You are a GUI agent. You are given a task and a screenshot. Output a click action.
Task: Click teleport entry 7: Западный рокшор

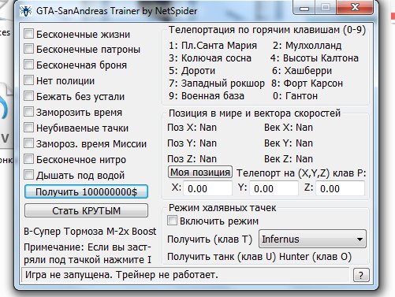point(217,84)
